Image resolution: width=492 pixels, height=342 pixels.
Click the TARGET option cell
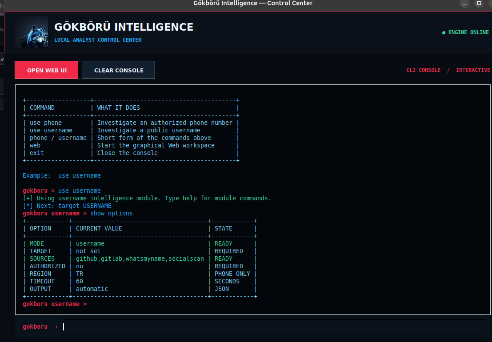pyautogui.click(x=40, y=251)
